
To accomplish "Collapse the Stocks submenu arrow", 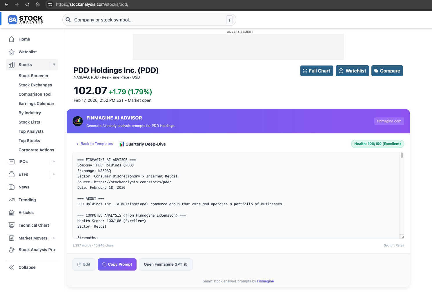I will (54, 65).
